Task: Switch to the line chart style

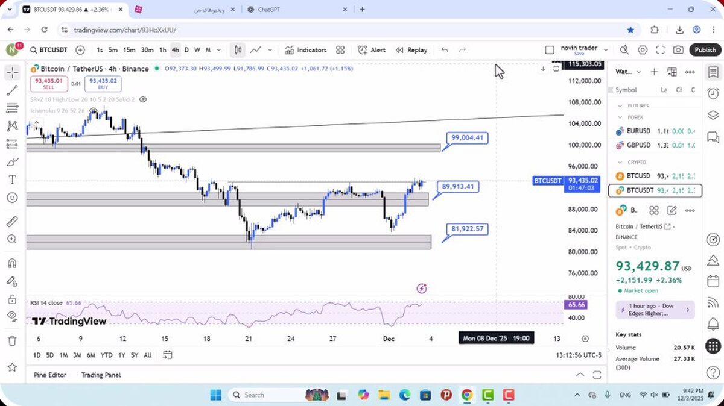Action: 256,50
